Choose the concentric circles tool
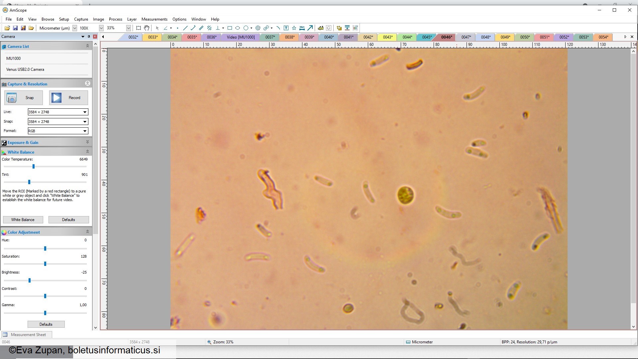Image resolution: width=638 pixels, height=359 pixels. point(258,28)
